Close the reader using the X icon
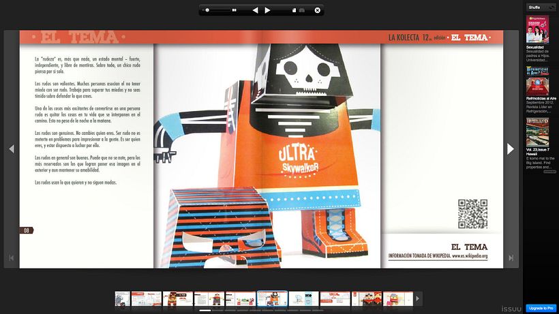559x314 pixels. (317, 10)
